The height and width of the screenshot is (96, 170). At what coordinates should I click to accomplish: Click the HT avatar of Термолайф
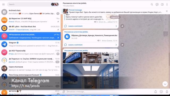tap(4, 52)
